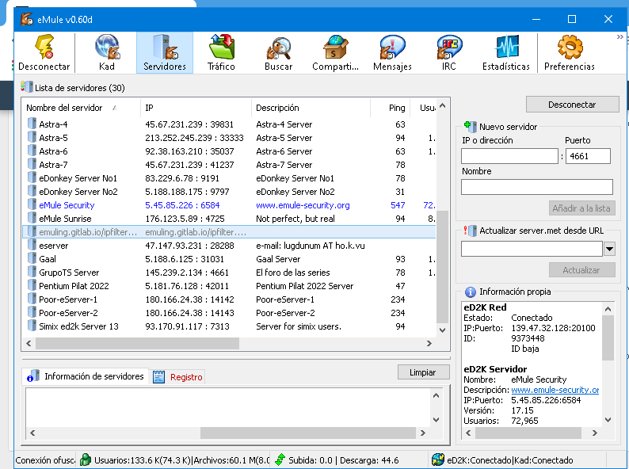Click the www.emule-security.org description cell
Image resolution: width=629 pixels, height=469 pixels.
tap(303, 205)
